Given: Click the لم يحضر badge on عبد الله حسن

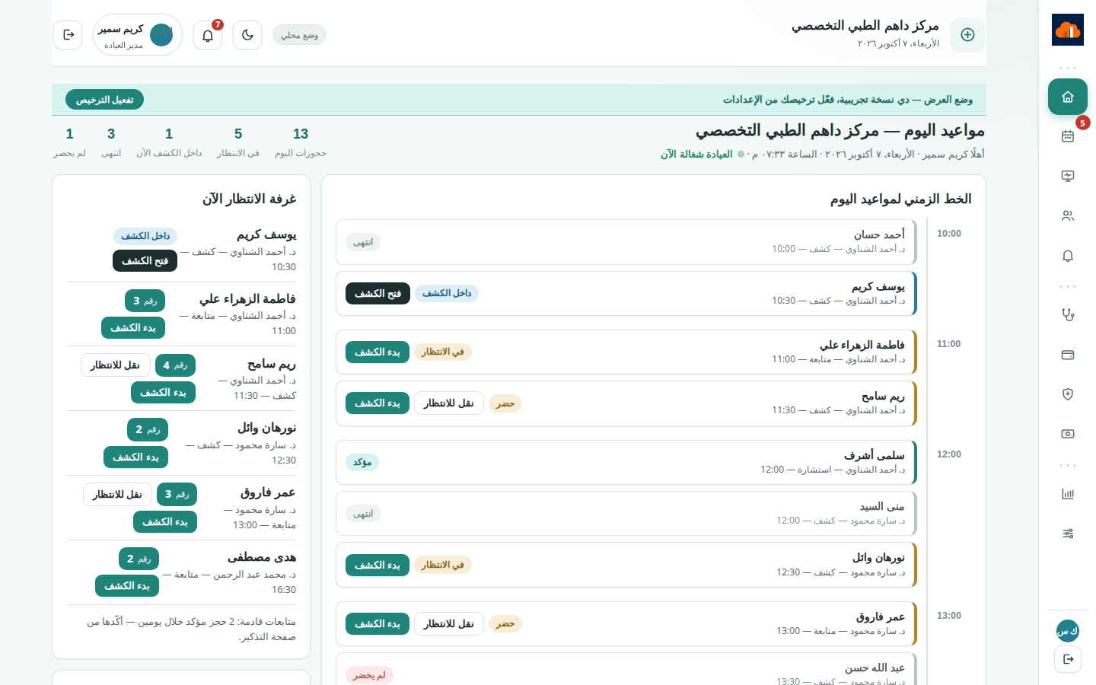Looking at the screenshot, I should [x=369, y=675].
